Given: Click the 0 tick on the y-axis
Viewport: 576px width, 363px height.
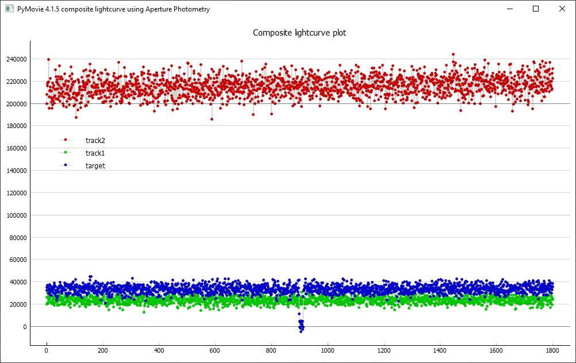Looking at the screenshot, I should 24,327.
